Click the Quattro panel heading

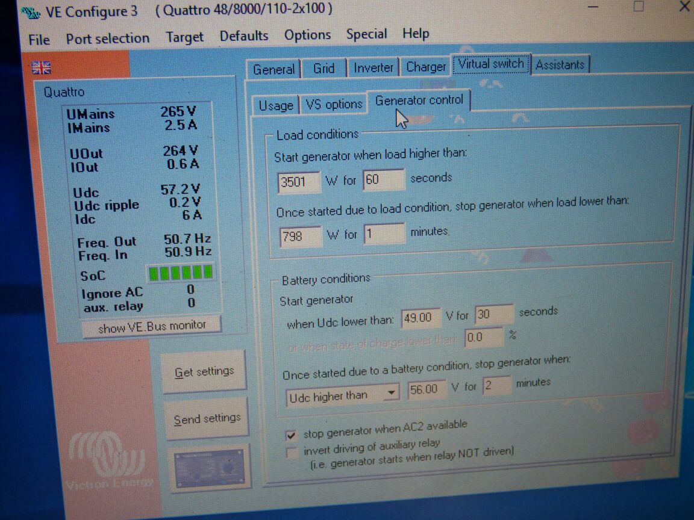click(64, 93)
